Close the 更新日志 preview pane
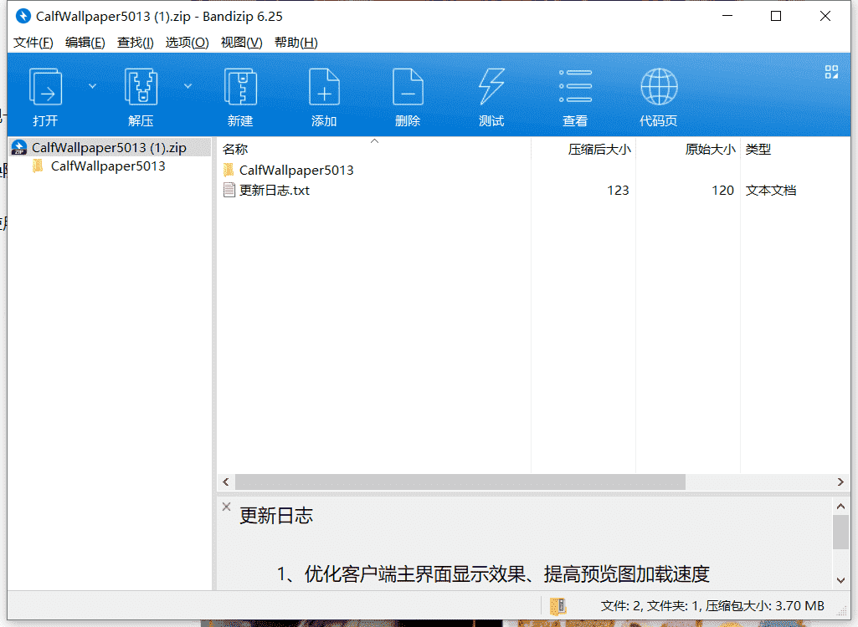Screen dimensions: 858x627 227,507
